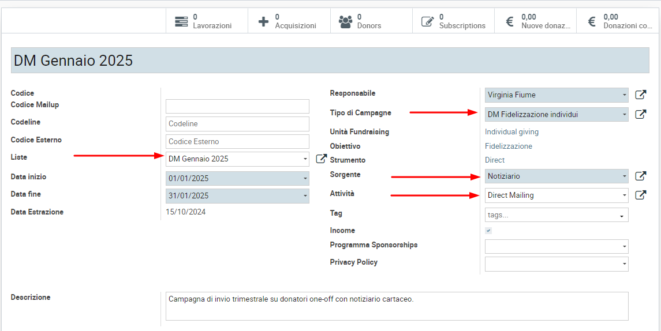Open external link icon for Tipo di Campagne
This screenshot has width=661, height=331.
coord(640,114)
